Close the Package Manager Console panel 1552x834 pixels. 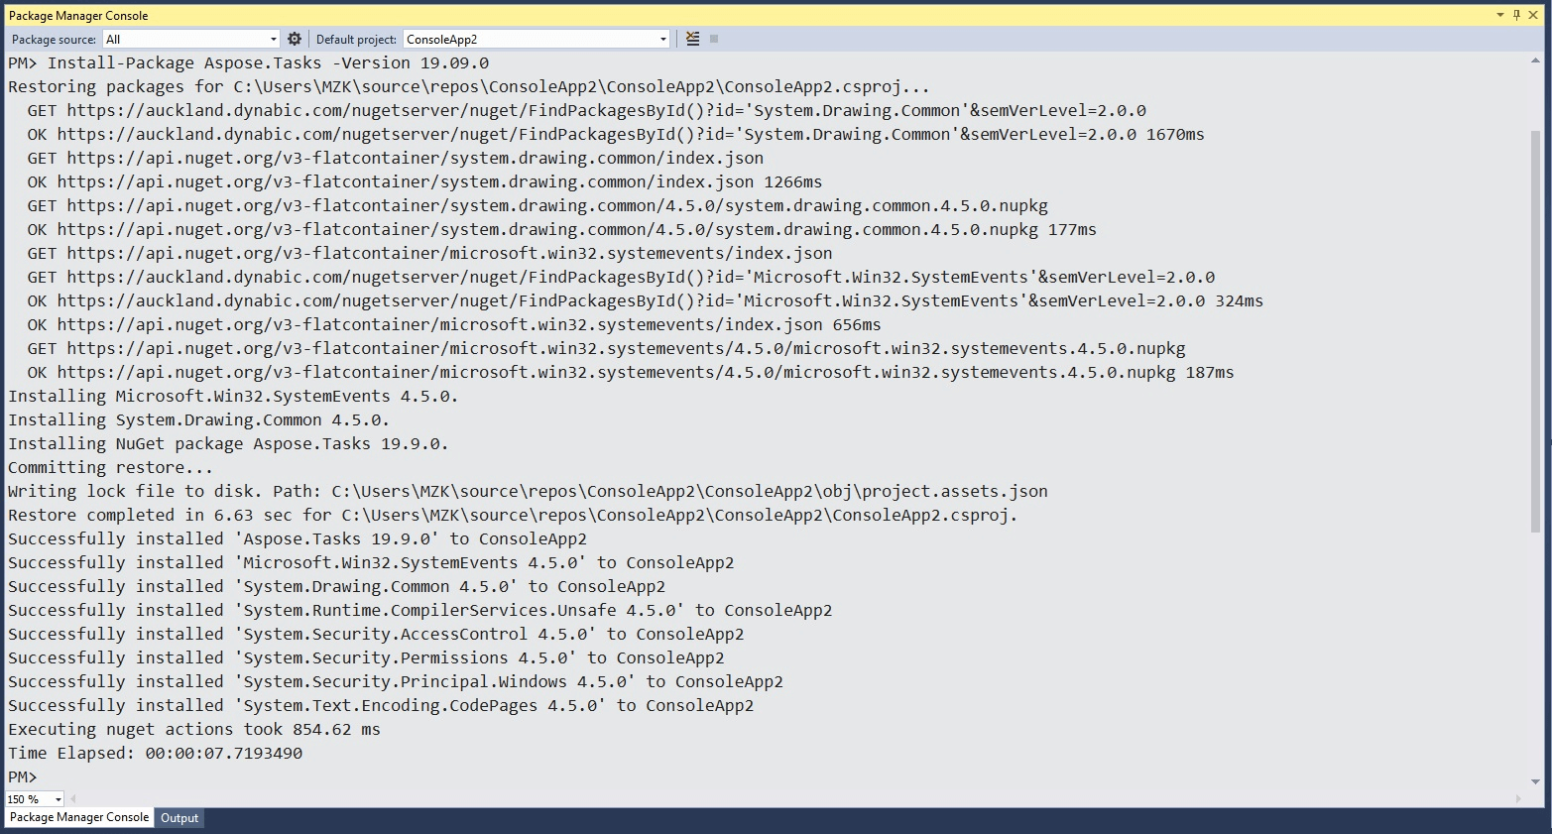(1533, 15)
